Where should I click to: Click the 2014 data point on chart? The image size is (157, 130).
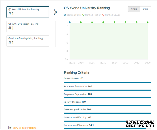(x=81, y=22)
